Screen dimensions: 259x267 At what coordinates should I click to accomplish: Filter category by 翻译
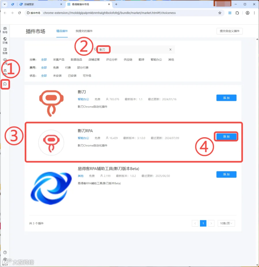click(x=141, y=60)
